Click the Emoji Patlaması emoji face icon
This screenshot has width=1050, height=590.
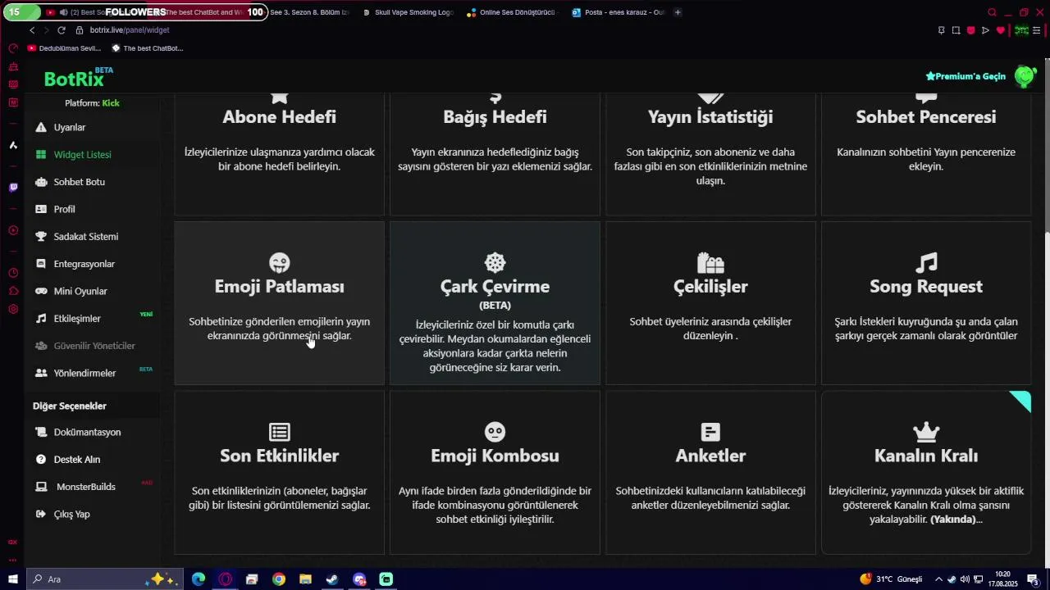280,262
